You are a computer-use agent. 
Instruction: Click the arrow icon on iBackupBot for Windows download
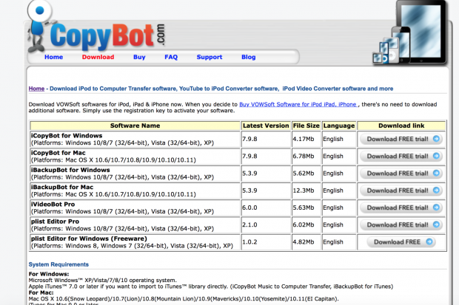(x=436, y=173)
